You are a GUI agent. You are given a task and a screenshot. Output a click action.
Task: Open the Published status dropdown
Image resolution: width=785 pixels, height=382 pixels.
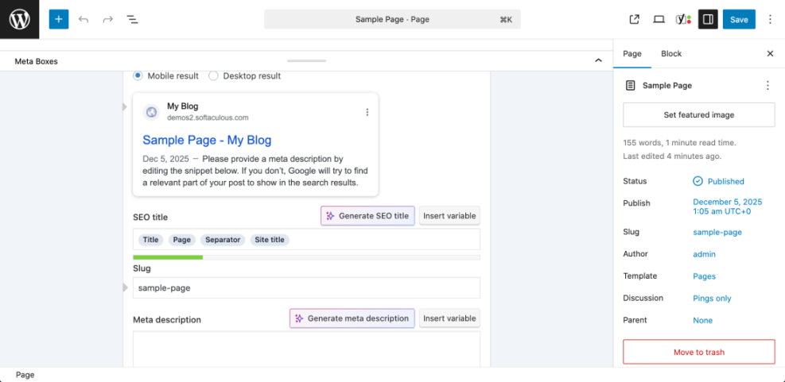coord(718,181)
